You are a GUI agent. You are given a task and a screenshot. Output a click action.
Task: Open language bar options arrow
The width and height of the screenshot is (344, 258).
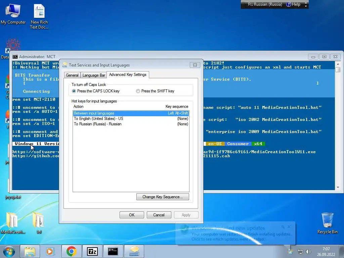(306, 6)
